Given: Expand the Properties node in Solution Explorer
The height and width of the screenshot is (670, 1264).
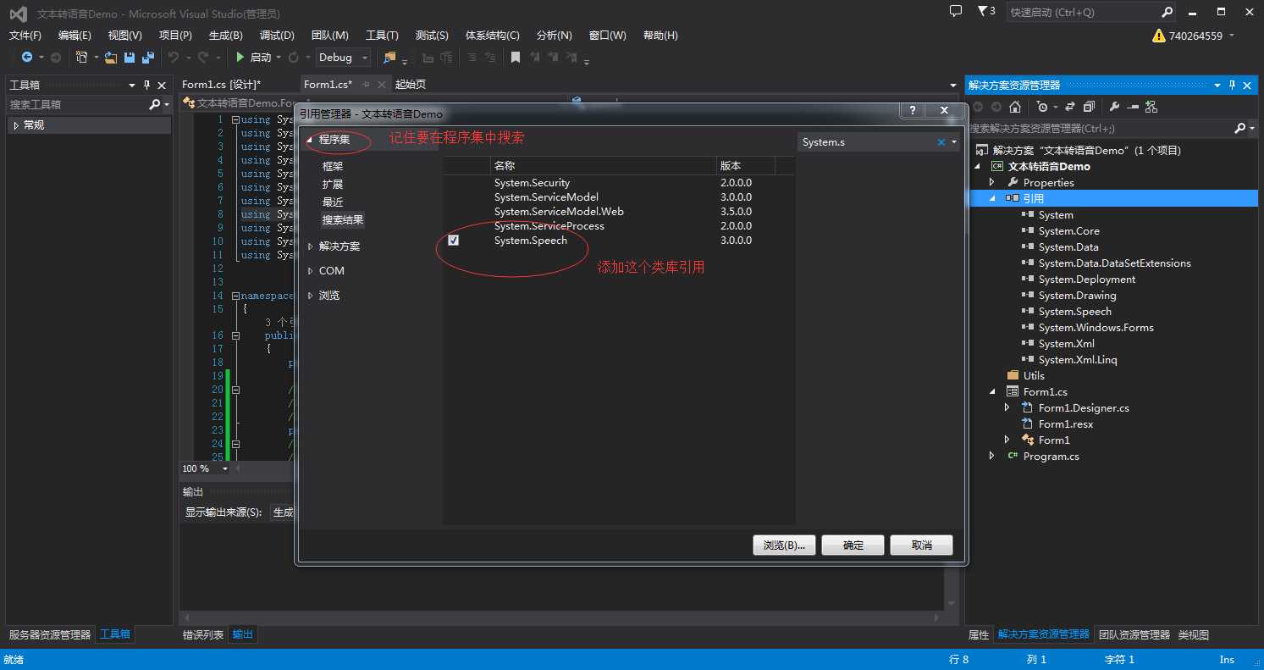Looking at the screenshot, I should 992,182.
